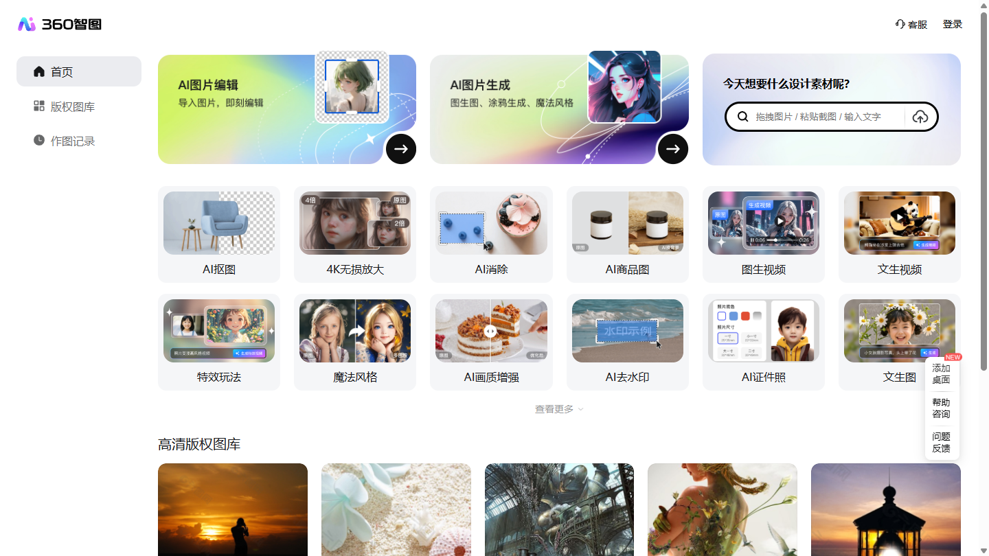The width and height of the screenshot is (989, 556).
Task: Open 客服 customer service headset icon
Action: coord(900,24)
